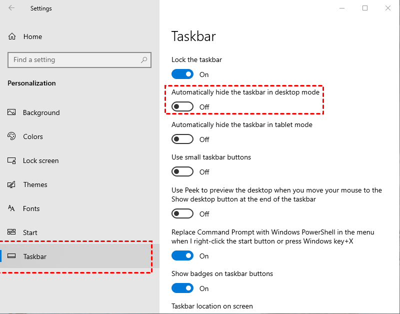Click the back arrow icon
Viewport: 400px width, 314px height.
pyautogui.click(x=11, y=8)
